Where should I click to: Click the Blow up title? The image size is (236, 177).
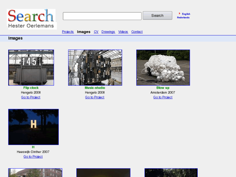[x=163, y=88]
